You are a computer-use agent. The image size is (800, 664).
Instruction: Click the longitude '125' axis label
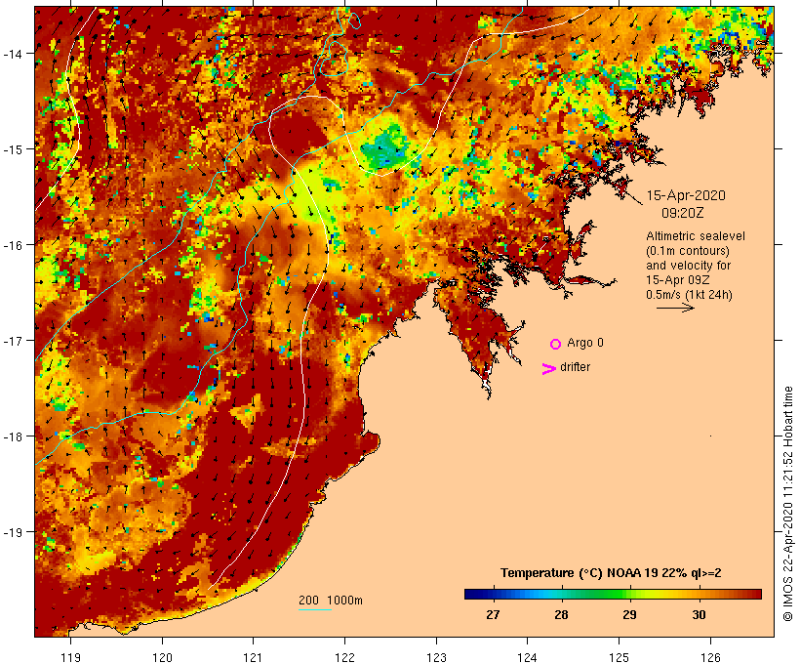pos(619,657)
